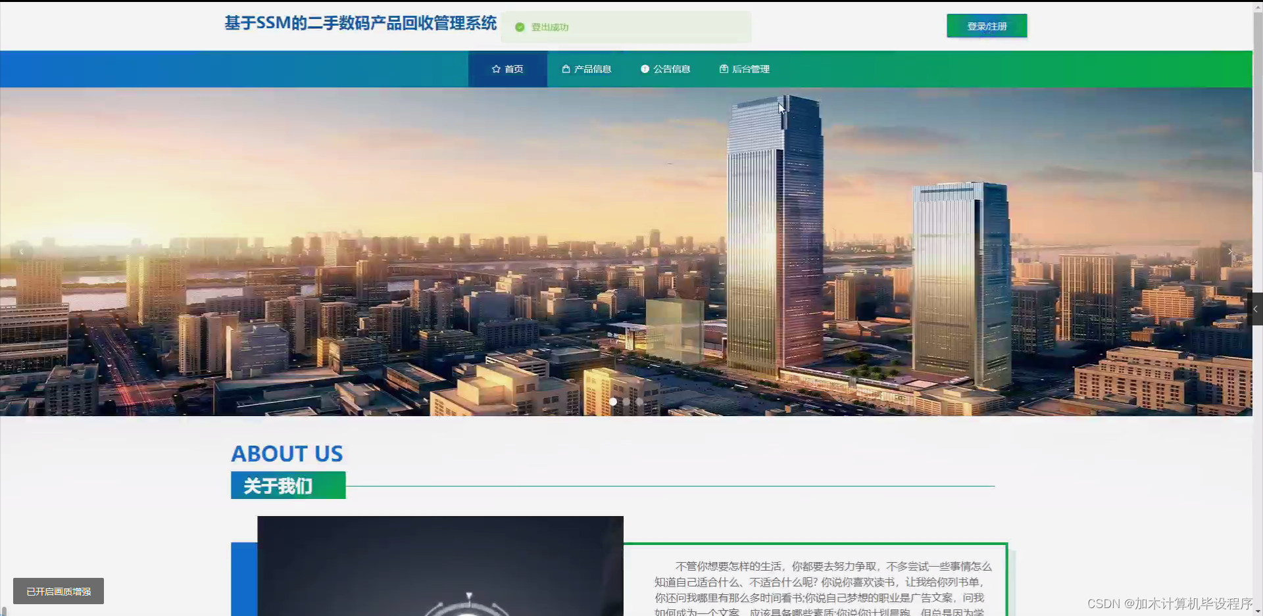The width and height of the screenshot is (1263, 616).
Task: Click the 已开启画质增强 badge
Action: pos(59,591)
